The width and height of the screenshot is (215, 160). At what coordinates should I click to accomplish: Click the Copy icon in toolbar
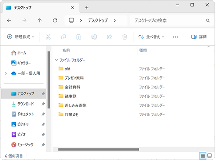(x=64, y=37)
